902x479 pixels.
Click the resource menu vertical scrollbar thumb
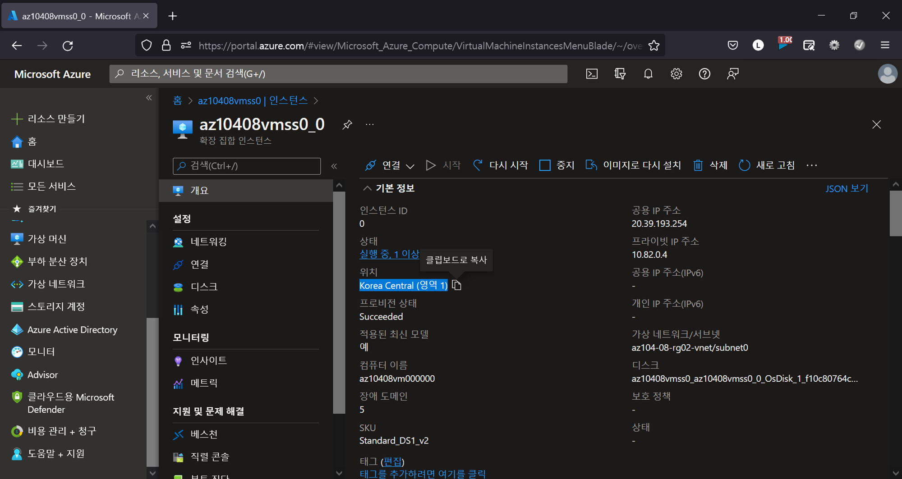click(339, 302)
